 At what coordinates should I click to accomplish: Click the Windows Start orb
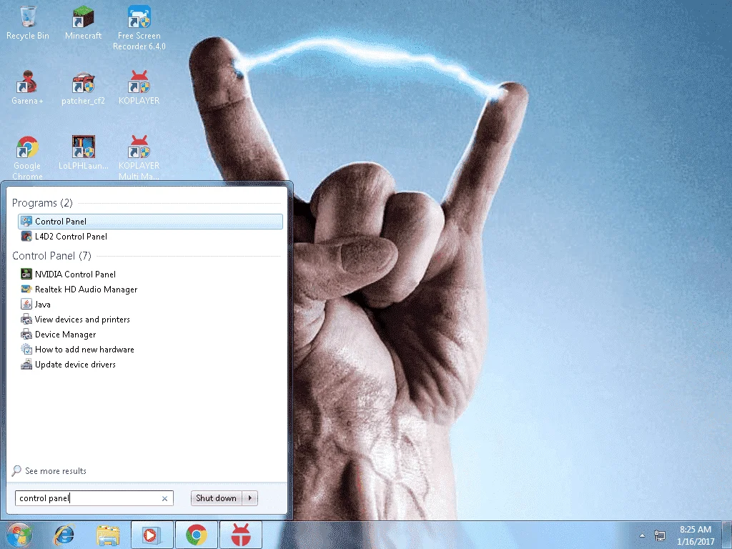pos(19,535)
